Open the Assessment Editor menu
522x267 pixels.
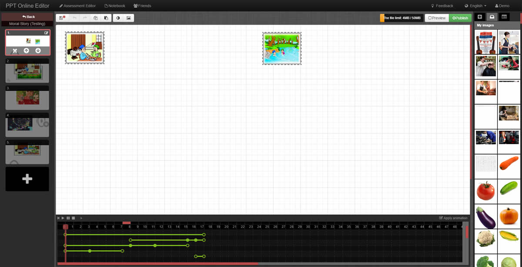tap(77, 6)
